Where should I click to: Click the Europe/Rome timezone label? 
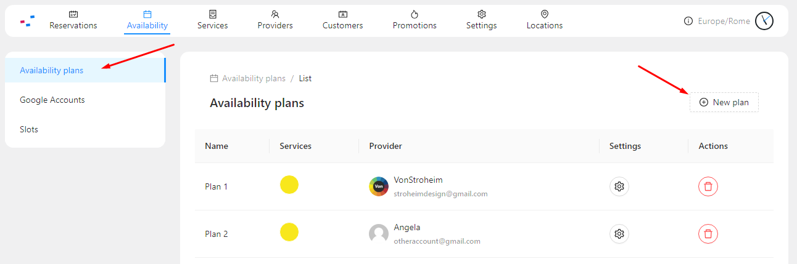[x=724, y=21]
